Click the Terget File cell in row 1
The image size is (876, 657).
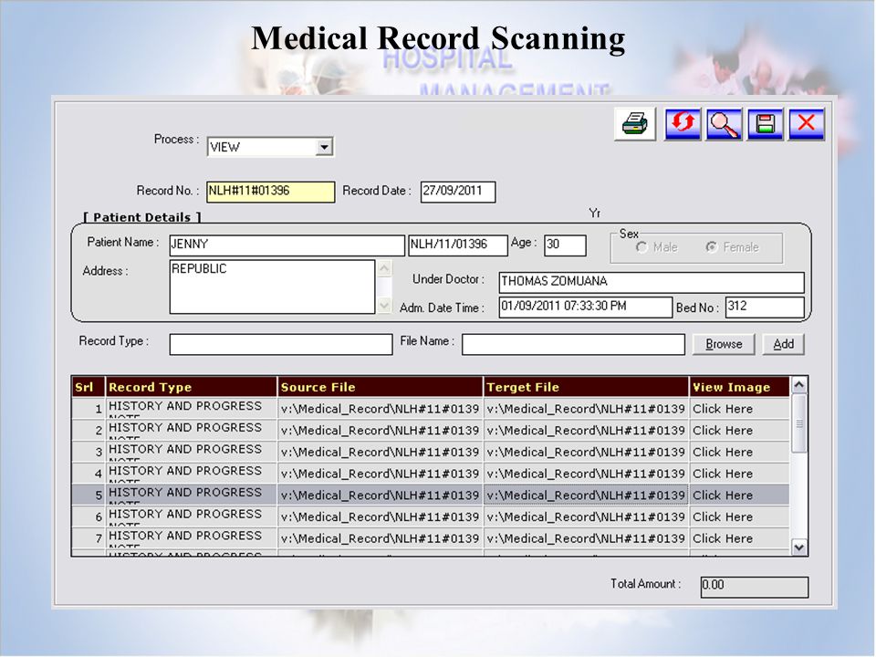tap(586, 409)
